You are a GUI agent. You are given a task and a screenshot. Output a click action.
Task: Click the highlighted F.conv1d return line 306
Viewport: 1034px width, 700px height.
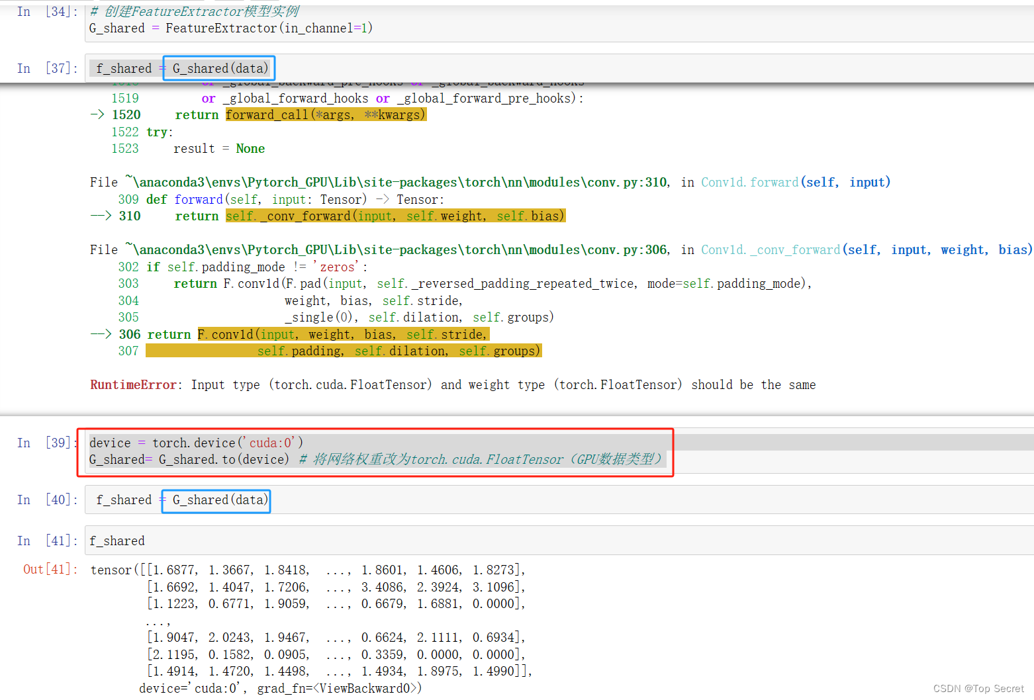click(343, 334)
